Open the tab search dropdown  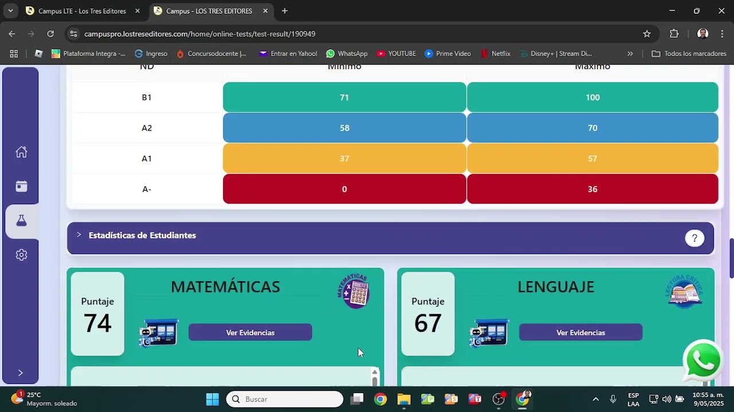pyautogui.click(x=10, y=11)
